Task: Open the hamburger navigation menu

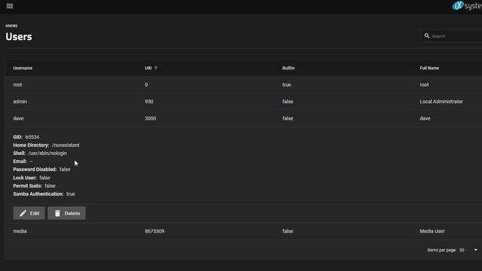Action: (10, 6)
